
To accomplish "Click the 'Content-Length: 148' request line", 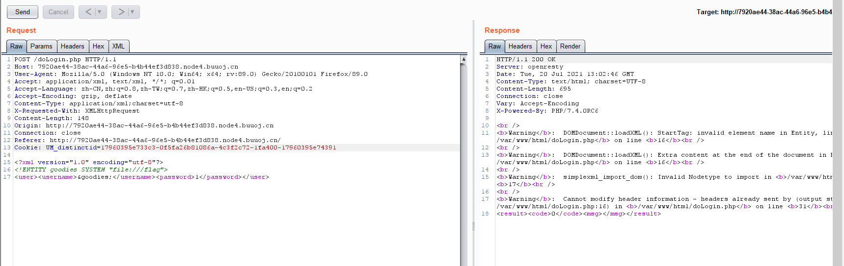I will pyautogui.click(x=52, y=118).
